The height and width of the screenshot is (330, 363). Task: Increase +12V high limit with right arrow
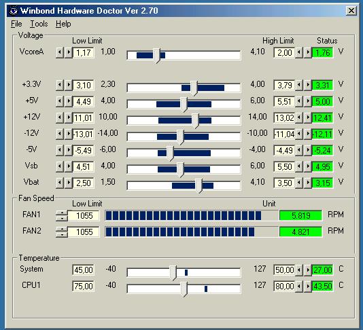(308, 118)
